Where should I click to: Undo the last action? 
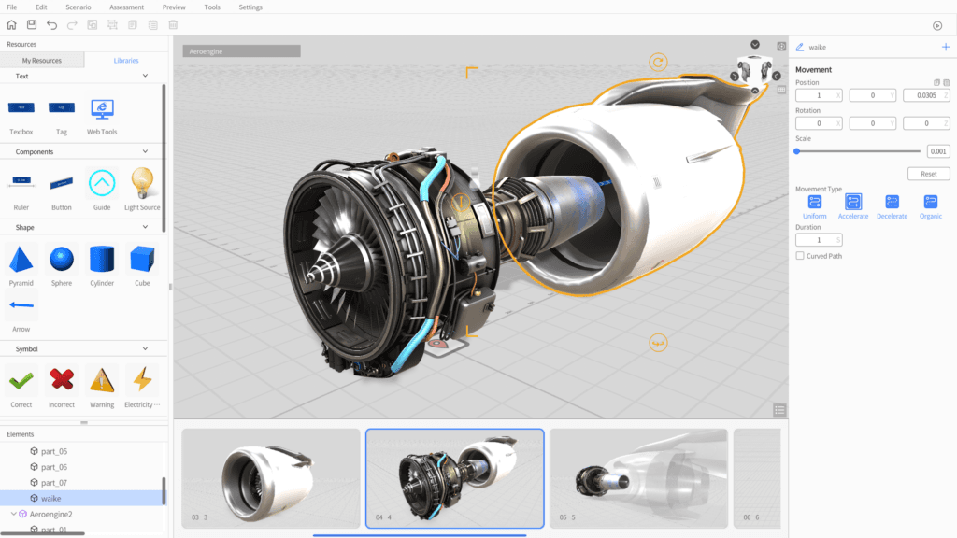52,24
